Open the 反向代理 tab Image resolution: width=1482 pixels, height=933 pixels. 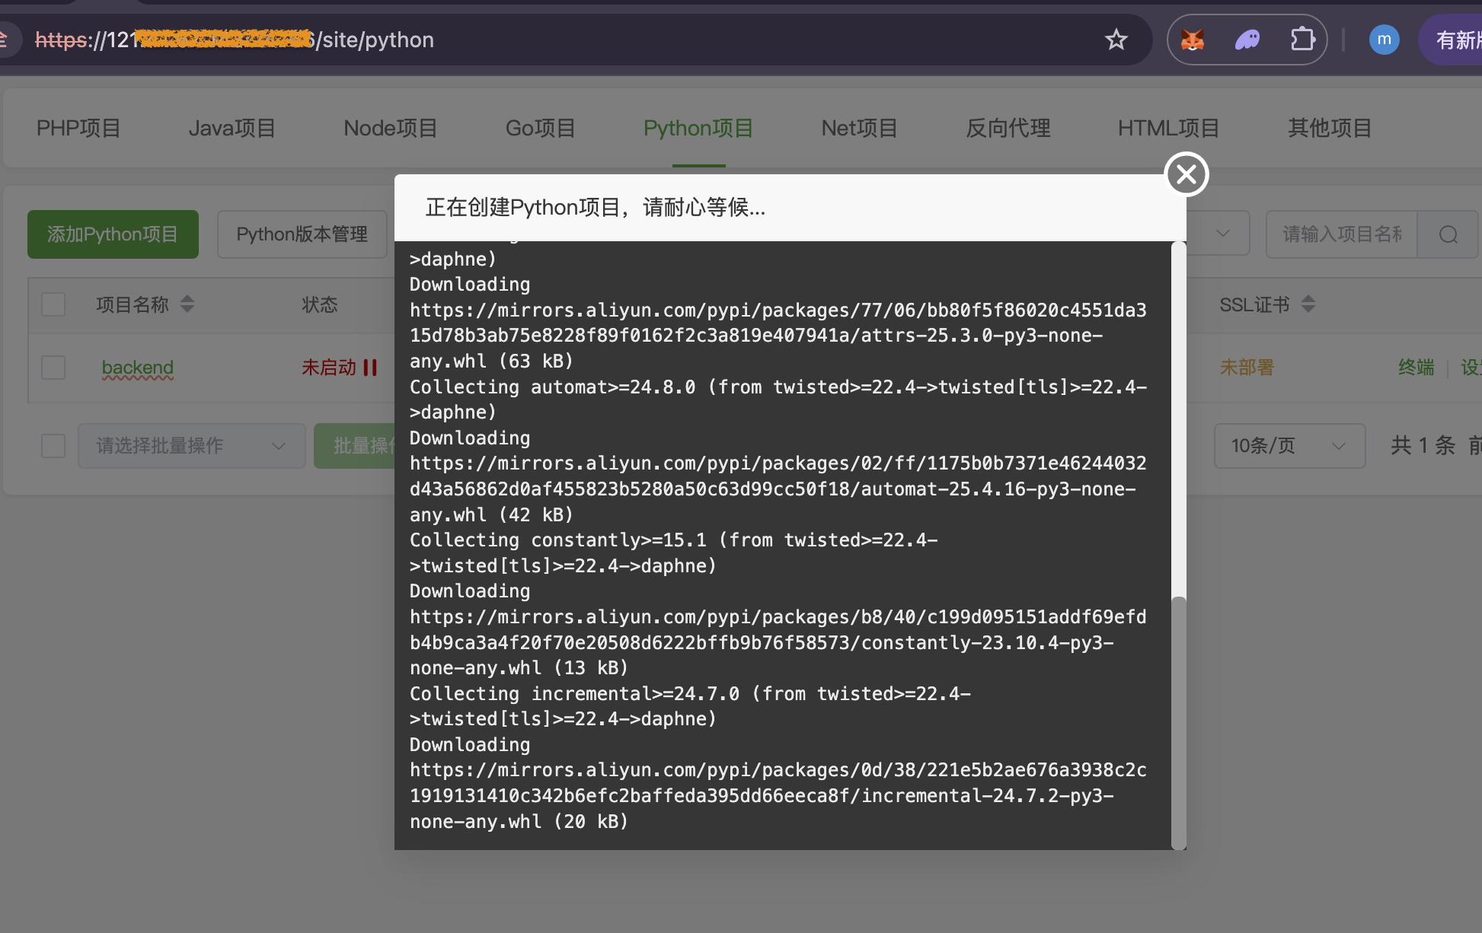coord(1008,128)
